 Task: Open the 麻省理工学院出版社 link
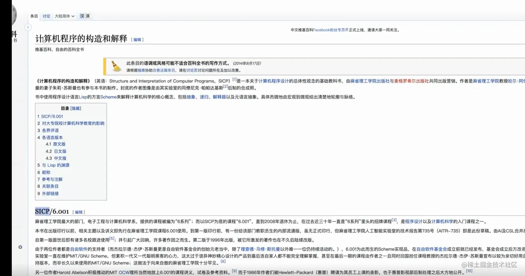point(370,81)
